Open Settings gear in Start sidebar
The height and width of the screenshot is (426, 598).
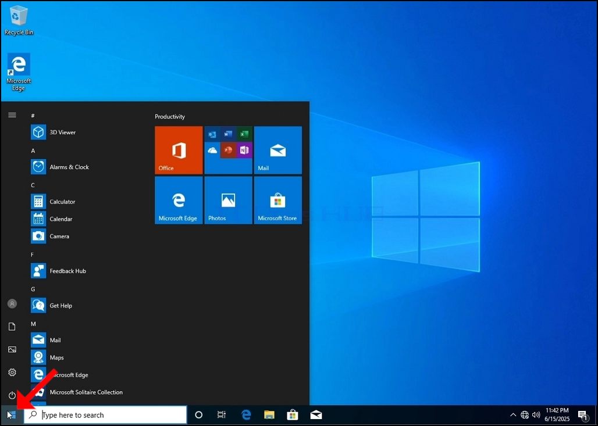tap(12, 373)
